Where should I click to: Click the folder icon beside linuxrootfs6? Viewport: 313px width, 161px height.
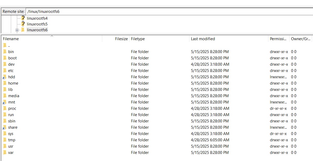click(x=23, y=30)
